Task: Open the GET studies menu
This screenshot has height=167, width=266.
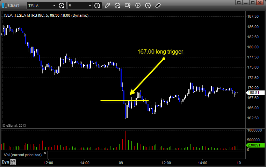Action: 128,6
